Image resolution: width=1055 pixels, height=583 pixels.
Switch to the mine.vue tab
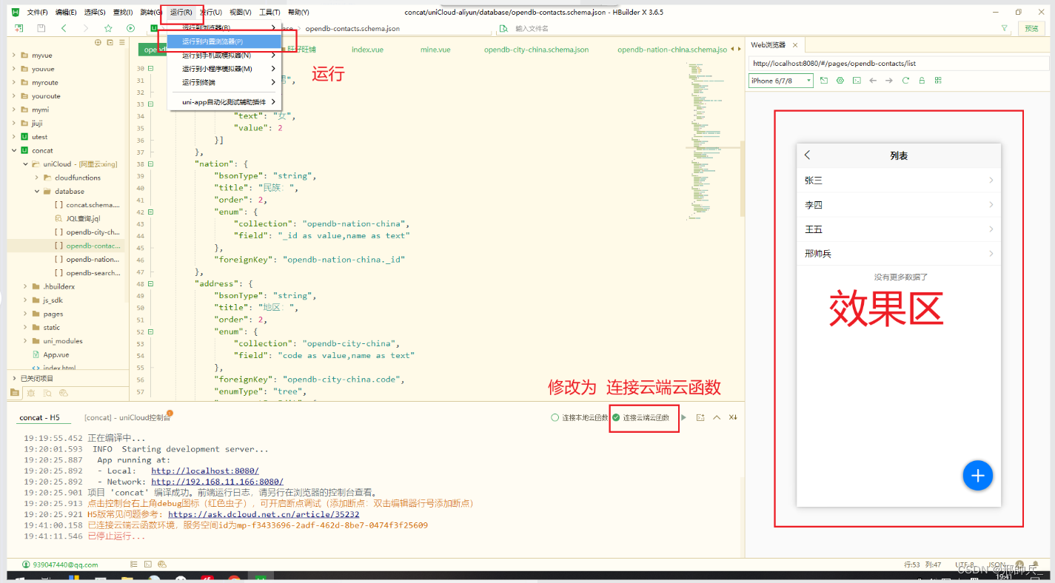point(435,50)
